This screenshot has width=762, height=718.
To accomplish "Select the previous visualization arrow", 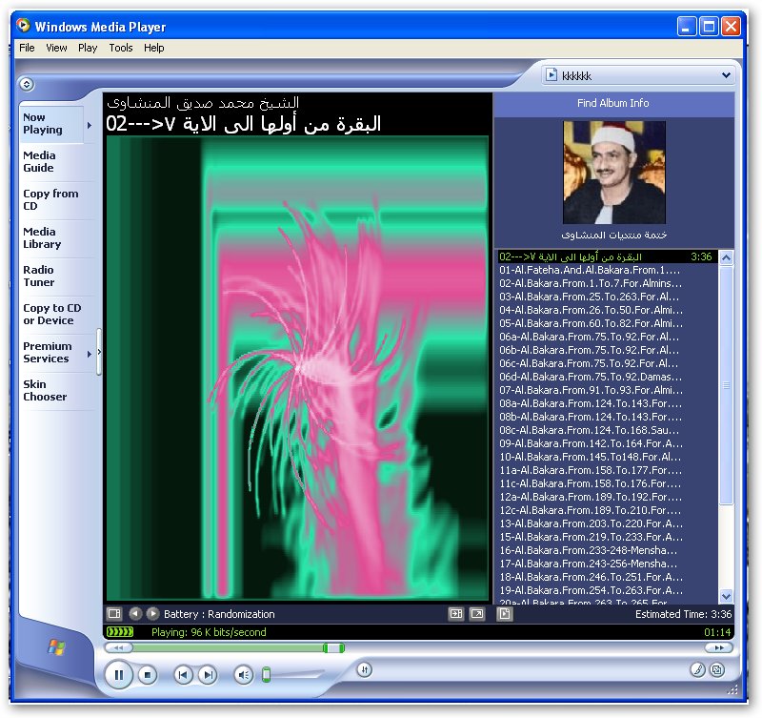I will 135,613.
